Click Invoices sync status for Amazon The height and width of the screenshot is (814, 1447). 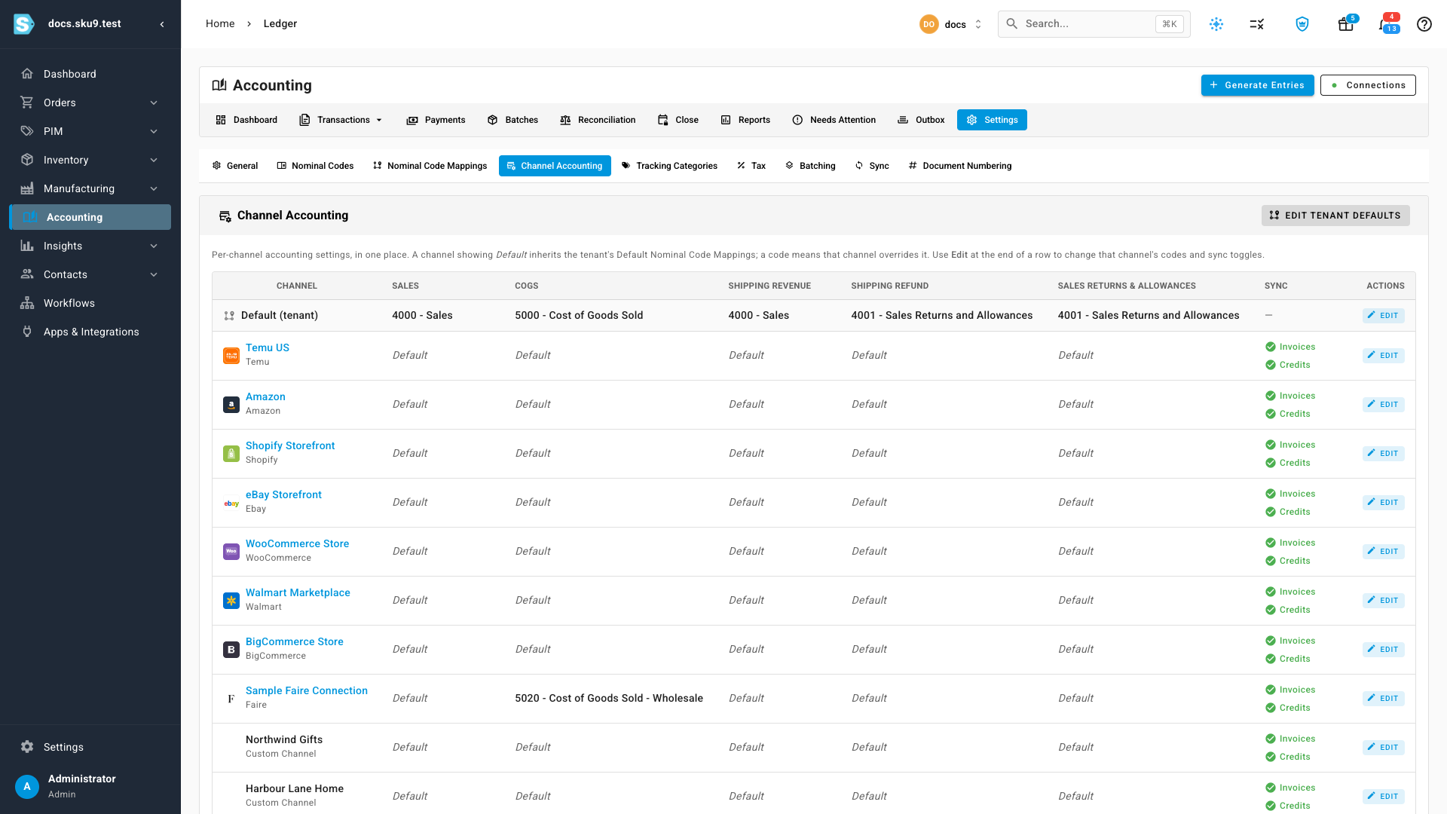[x=1290, y=396]
